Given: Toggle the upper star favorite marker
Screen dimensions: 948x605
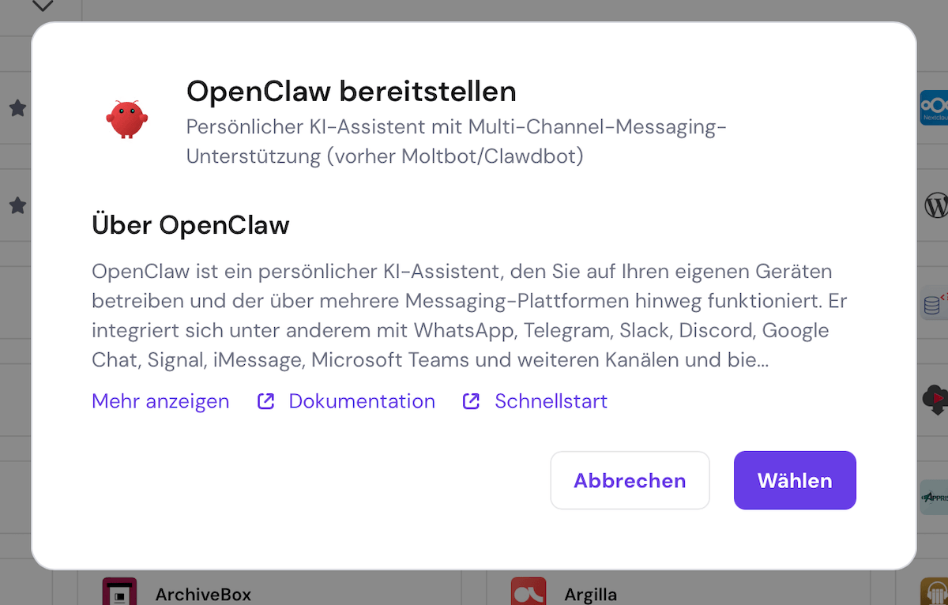Looking at the screenshot, I should (17, 108).
